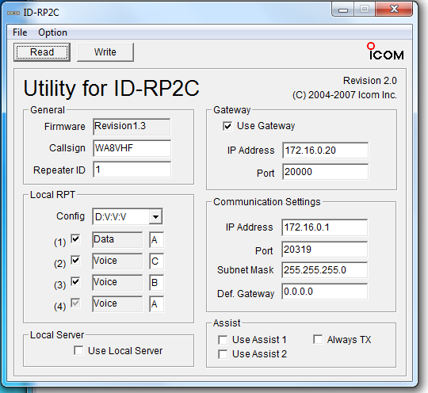Viewport: 428px width, 393px height.
Task: Uncheck Local RPT slot (3) checkbox
Action: coord(75,281)
